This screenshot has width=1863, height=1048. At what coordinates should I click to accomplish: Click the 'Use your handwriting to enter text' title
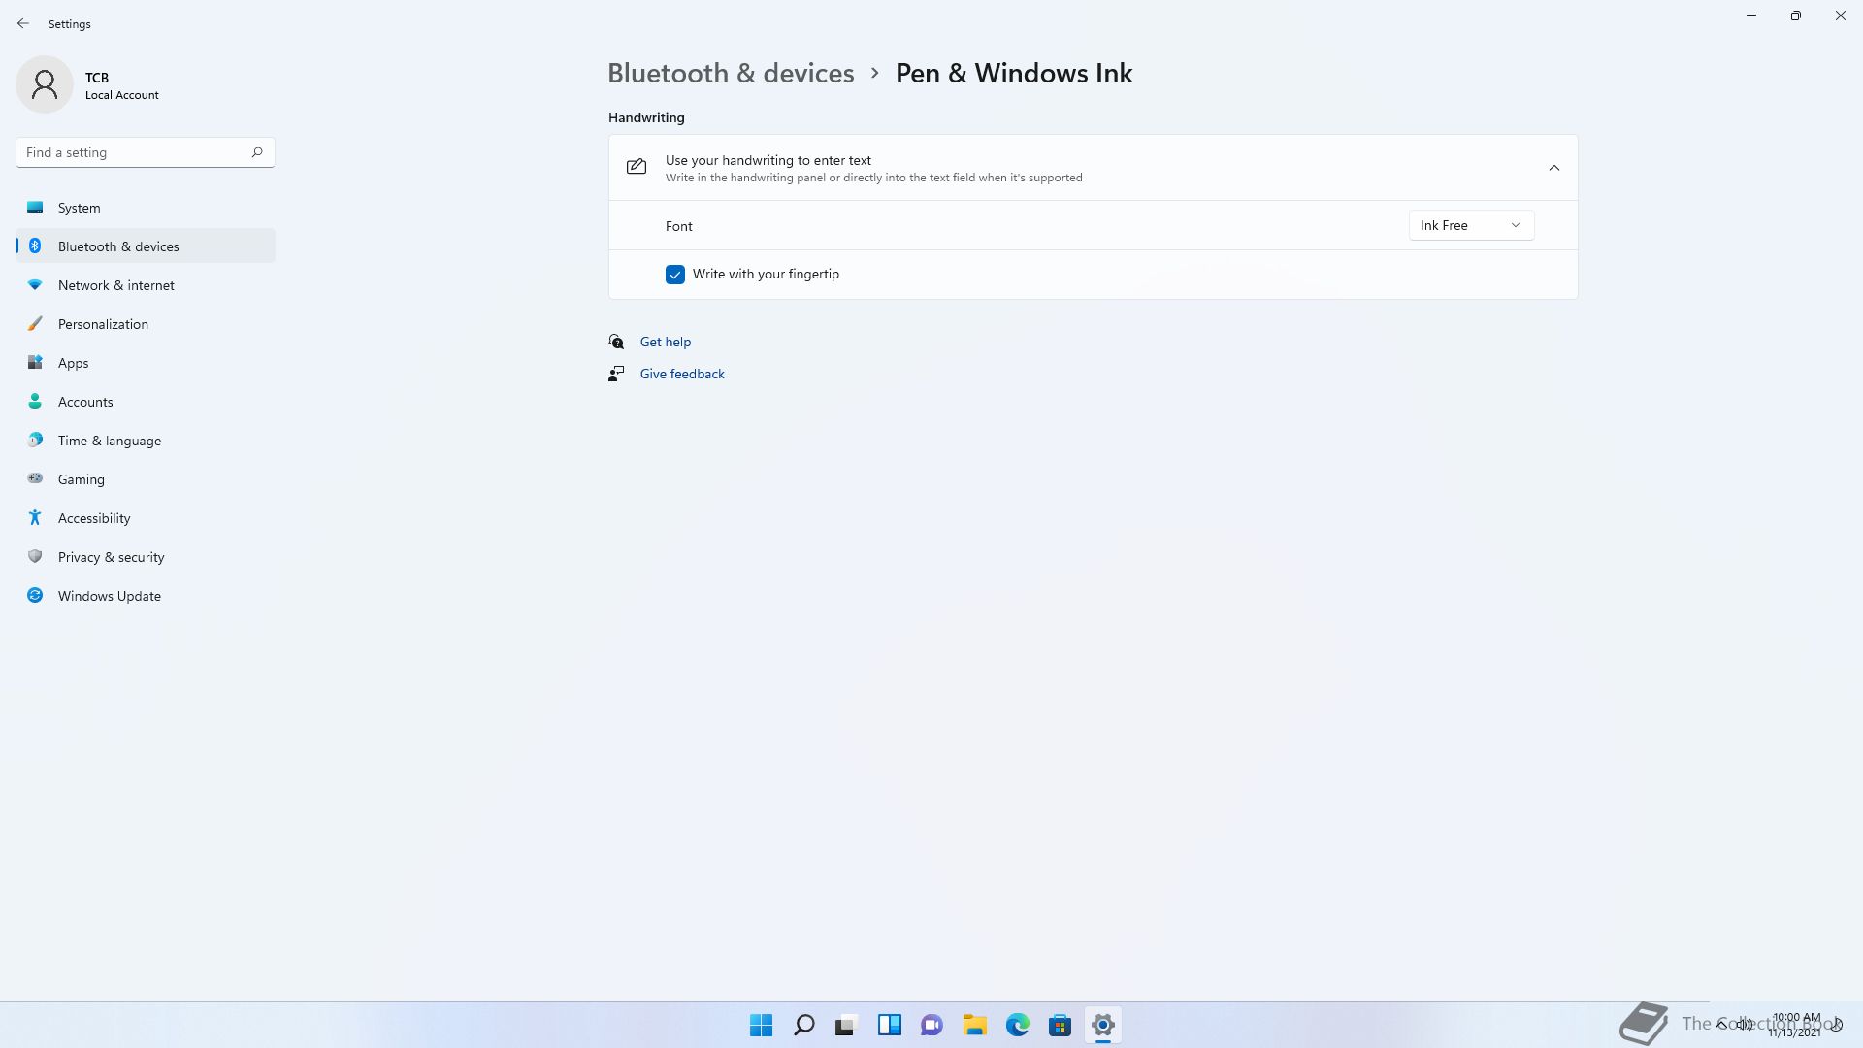(x=768, y=160)
